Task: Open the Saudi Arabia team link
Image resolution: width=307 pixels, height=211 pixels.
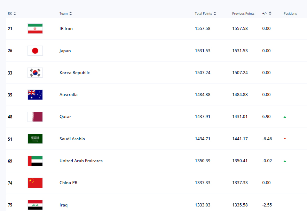Action: click(x=72, y=139)
